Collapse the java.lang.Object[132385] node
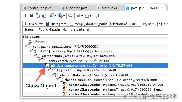This screenshot has height=102, width=182. (x=30, y=51)
